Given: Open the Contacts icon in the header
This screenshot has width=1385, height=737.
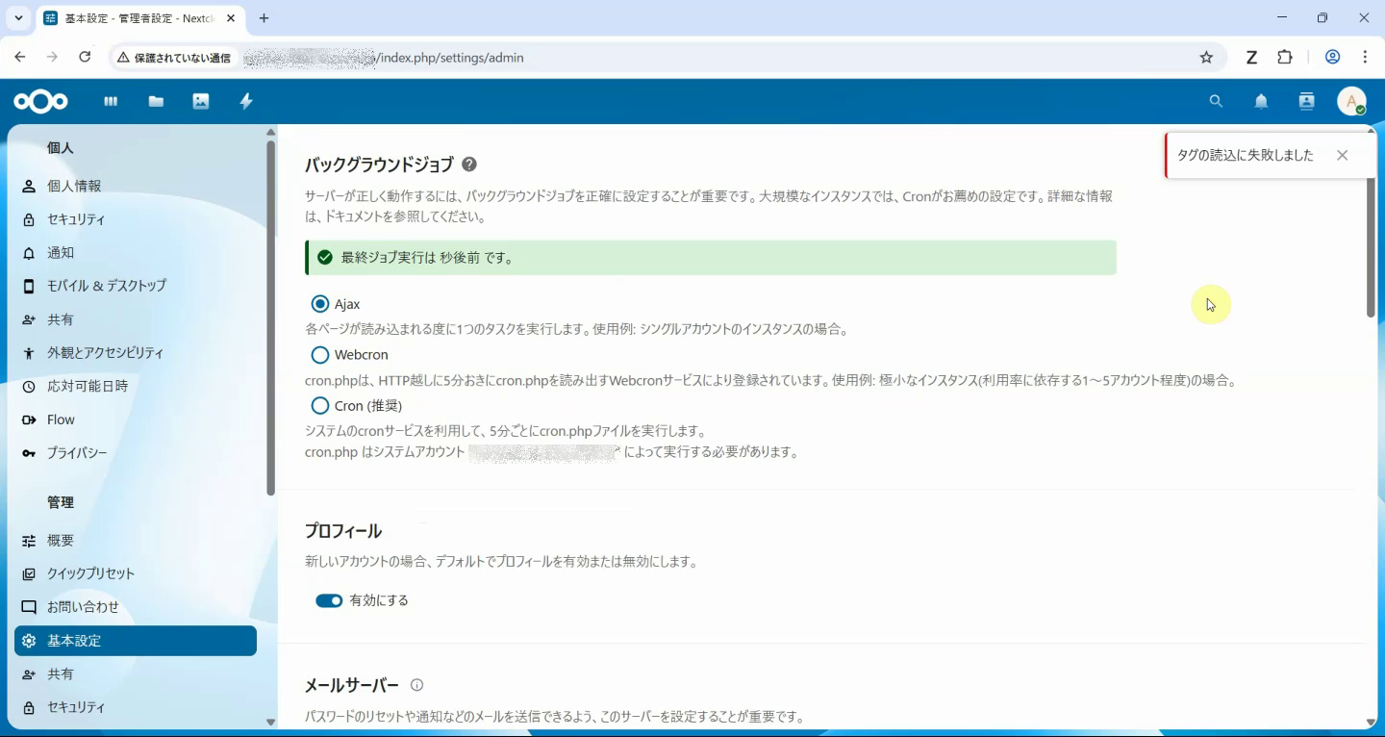Looking at the screenshot, I should 1306,101.
